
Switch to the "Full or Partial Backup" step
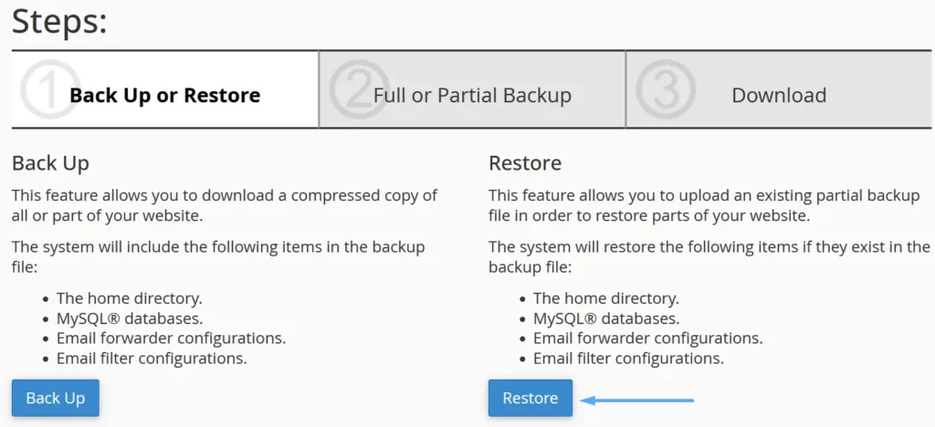coord(472,95)
